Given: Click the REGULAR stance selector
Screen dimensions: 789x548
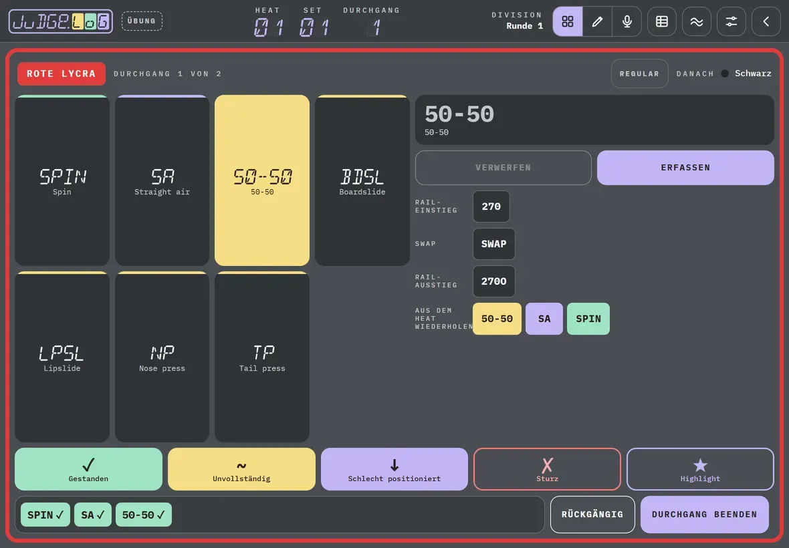Looking at the screenshot, I should click(x=639, y=74).
